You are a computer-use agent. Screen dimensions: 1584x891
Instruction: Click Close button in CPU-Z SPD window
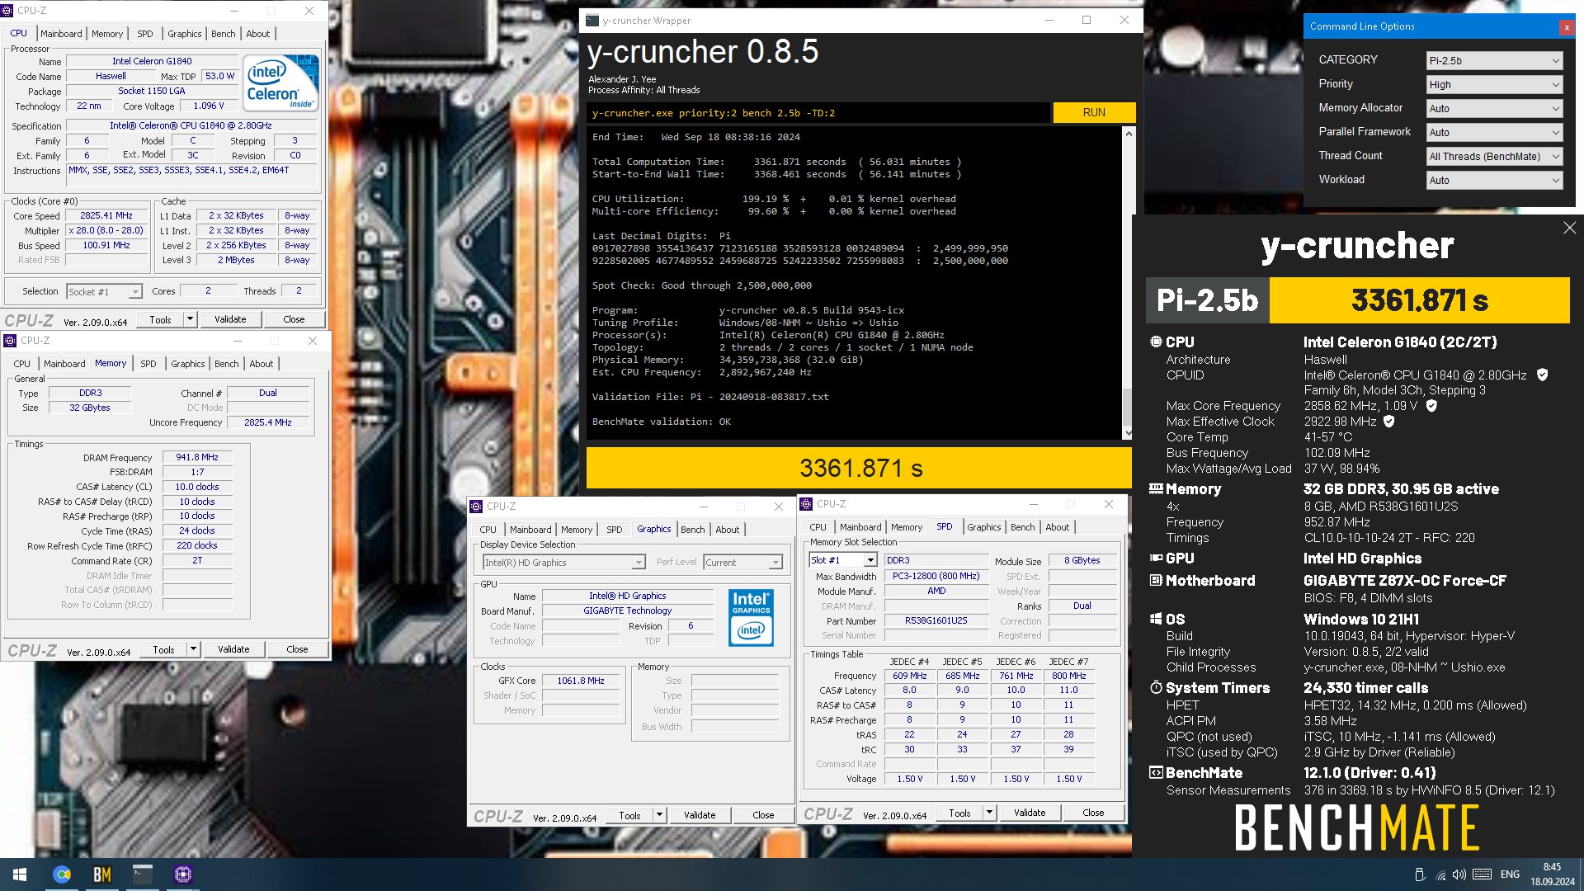click(1093, 813)
